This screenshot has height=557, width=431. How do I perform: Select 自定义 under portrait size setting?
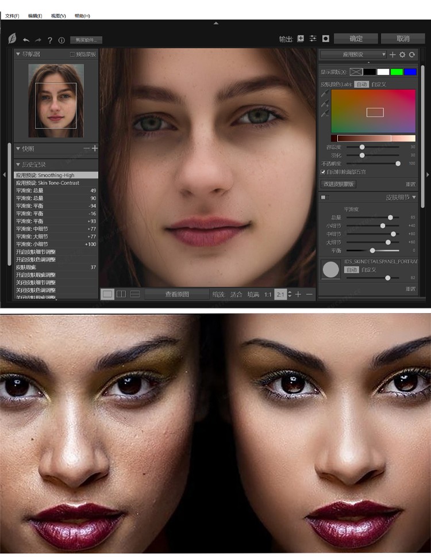[368, 270]
